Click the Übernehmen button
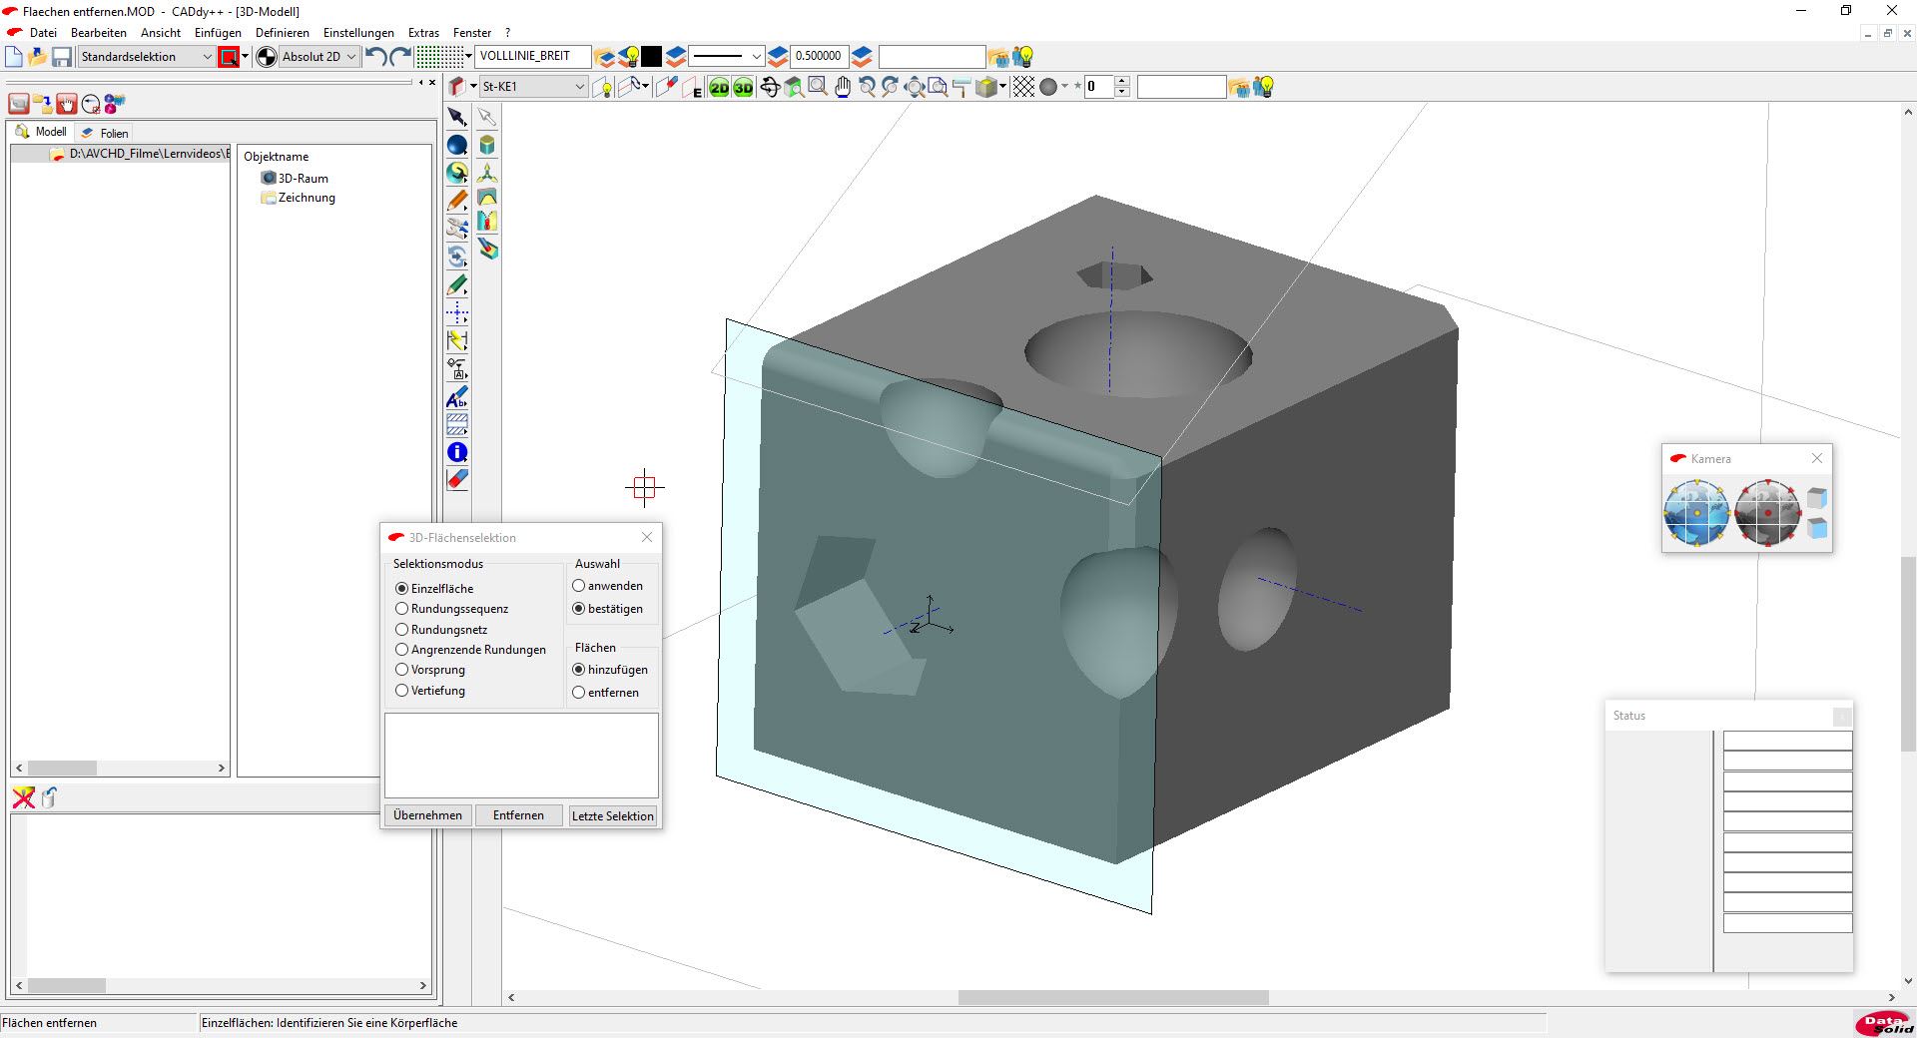The height and width of the screenshot is (1038, 1917). point(427,815)
